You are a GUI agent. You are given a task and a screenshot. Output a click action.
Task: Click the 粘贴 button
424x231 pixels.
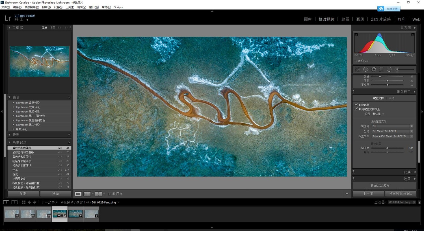point(56,194)
